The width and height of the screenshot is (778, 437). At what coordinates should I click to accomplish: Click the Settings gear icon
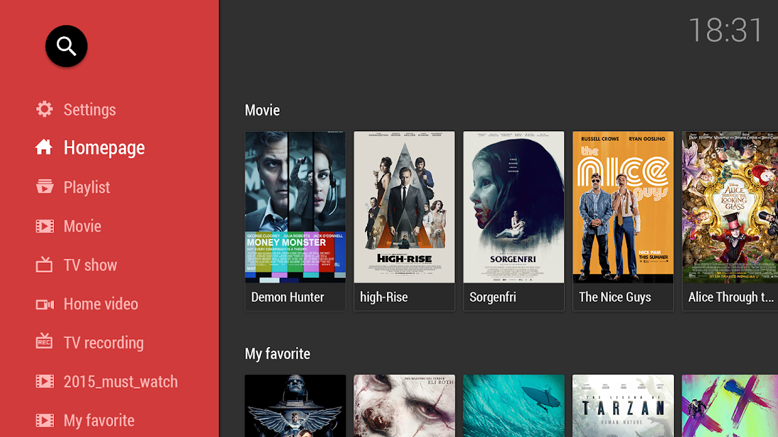coord(44,109)
